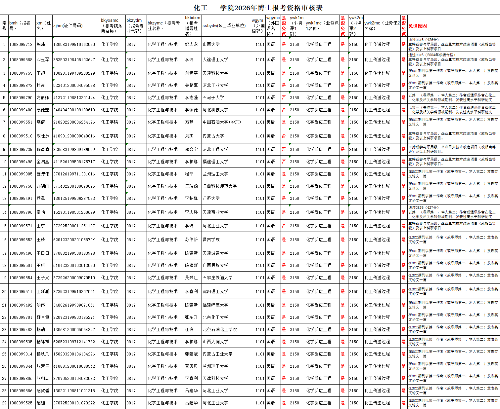Select the zjhm(证件号码) header cell

tap(76, 25)
